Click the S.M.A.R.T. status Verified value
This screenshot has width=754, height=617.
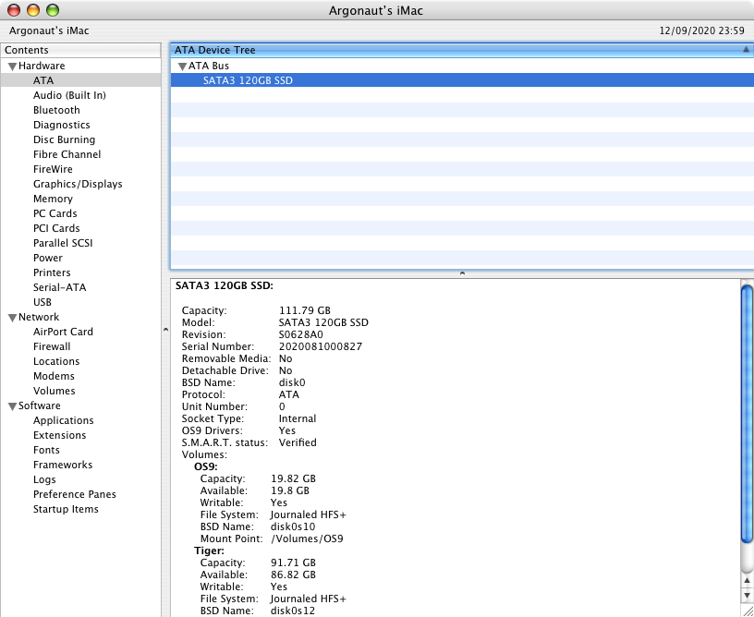pos(298,442)
